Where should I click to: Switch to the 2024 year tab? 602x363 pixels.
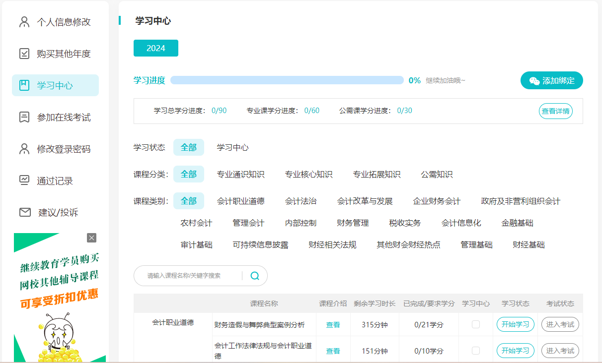coord(155,48)
